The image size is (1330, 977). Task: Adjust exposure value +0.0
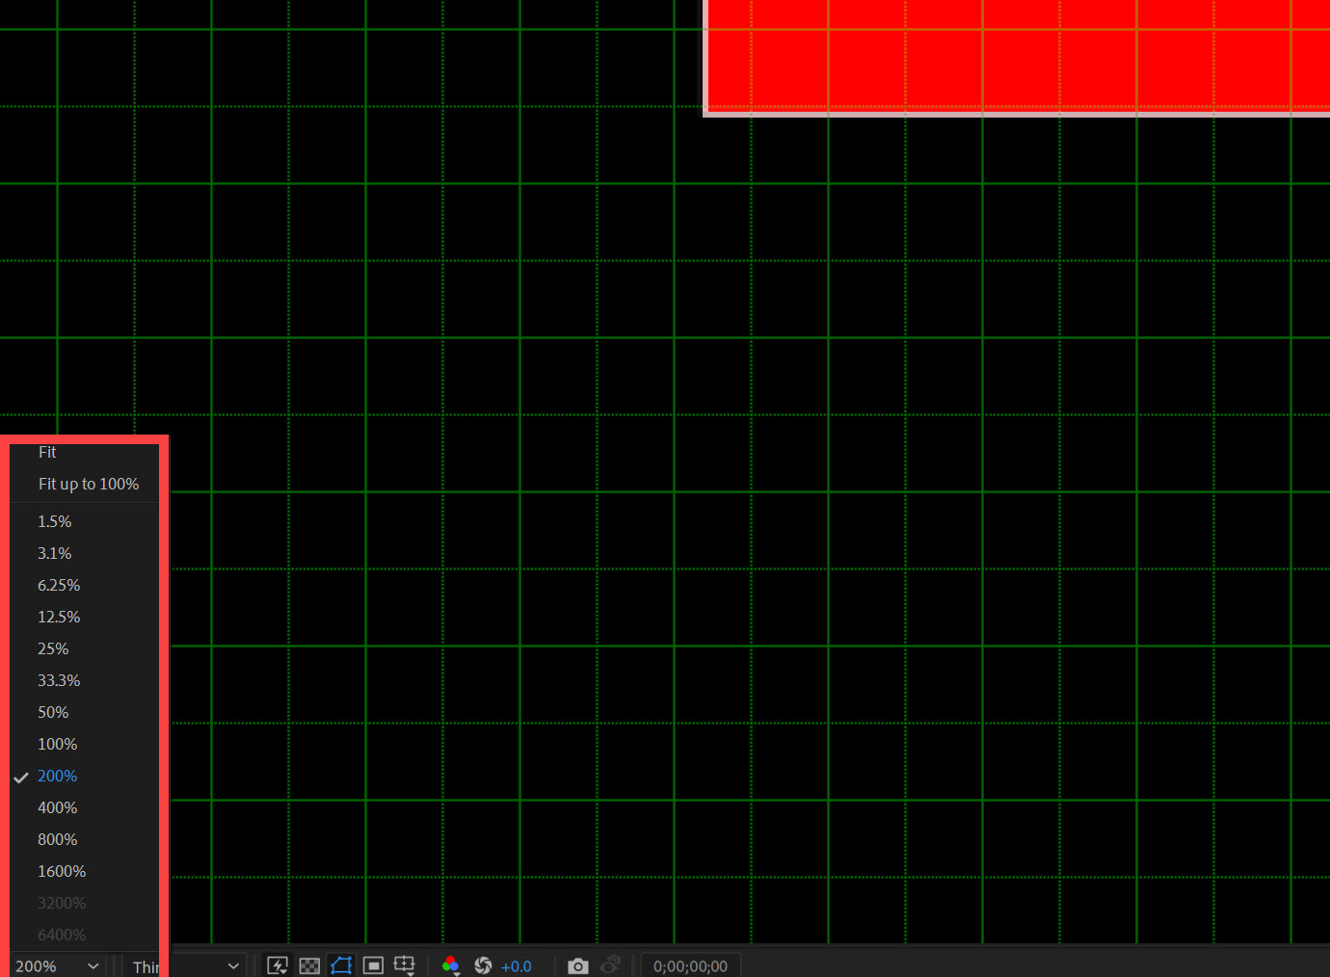517,966
